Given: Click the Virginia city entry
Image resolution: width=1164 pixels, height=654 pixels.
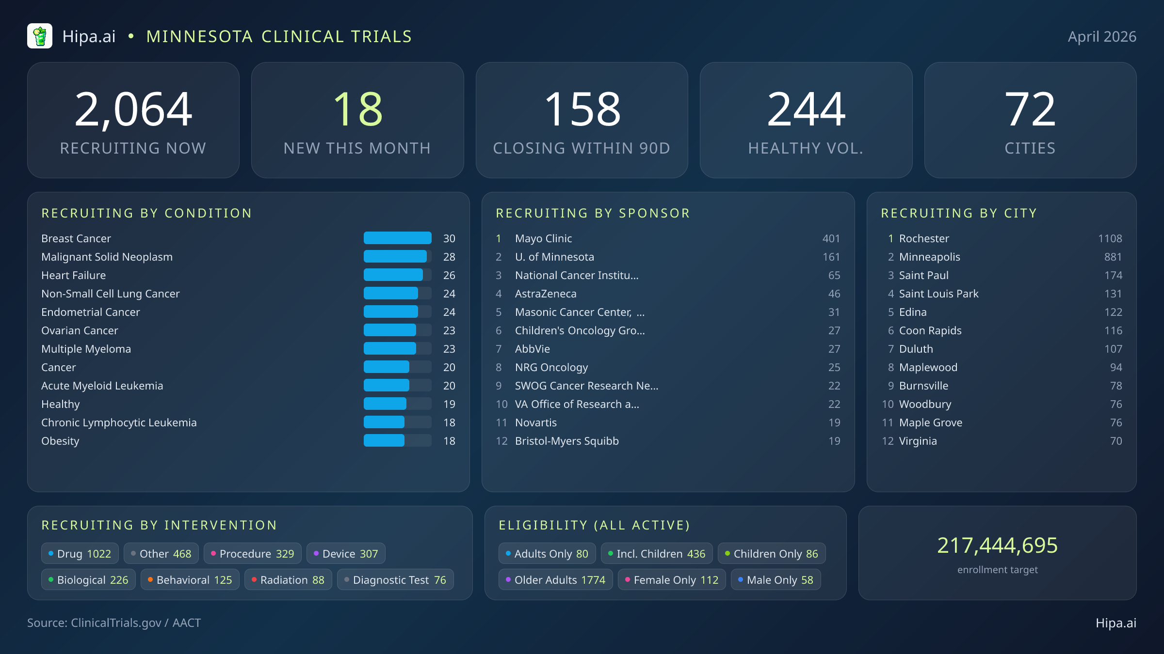Looking at the screenshot, I should (x=1002, y=441).
